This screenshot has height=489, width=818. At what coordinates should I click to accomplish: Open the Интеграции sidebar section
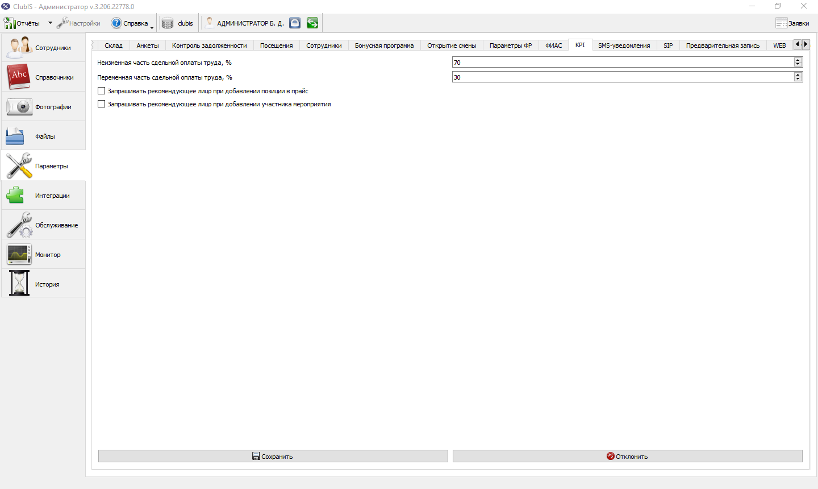point(43,196)
